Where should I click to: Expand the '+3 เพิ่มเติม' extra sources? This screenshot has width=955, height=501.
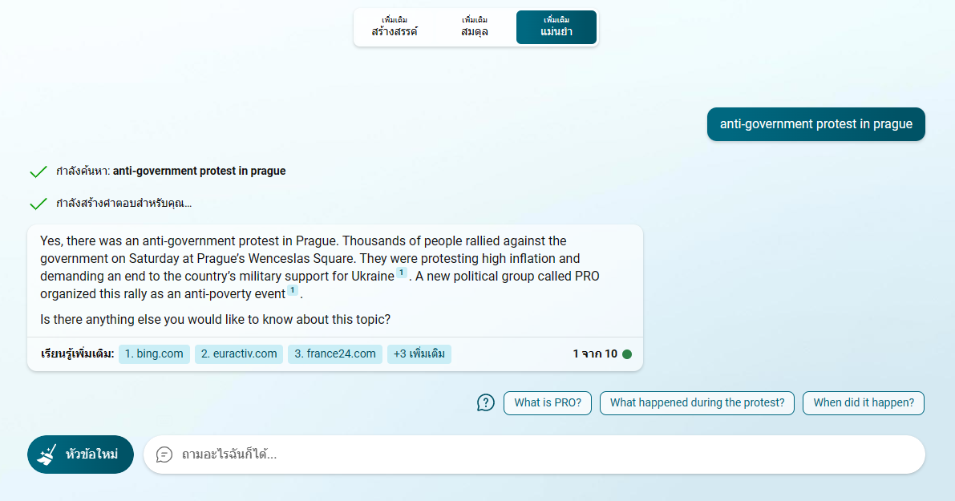click(419, 354)
